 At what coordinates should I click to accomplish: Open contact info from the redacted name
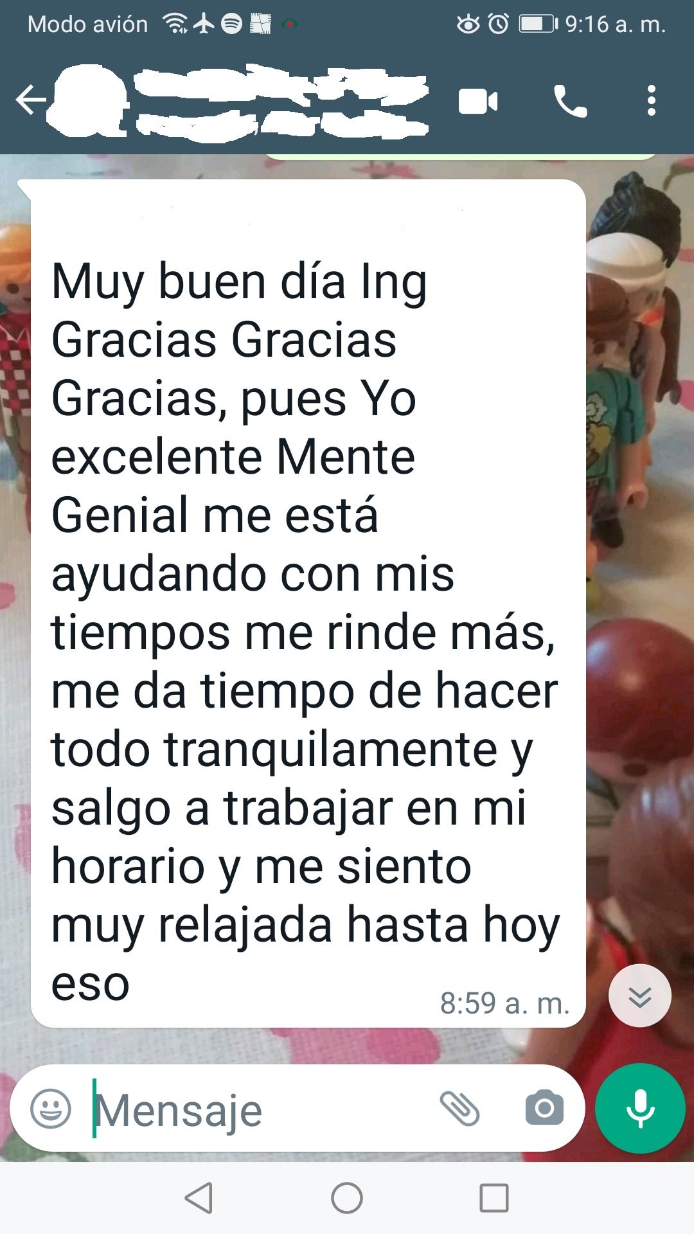[x=281, y=102]
